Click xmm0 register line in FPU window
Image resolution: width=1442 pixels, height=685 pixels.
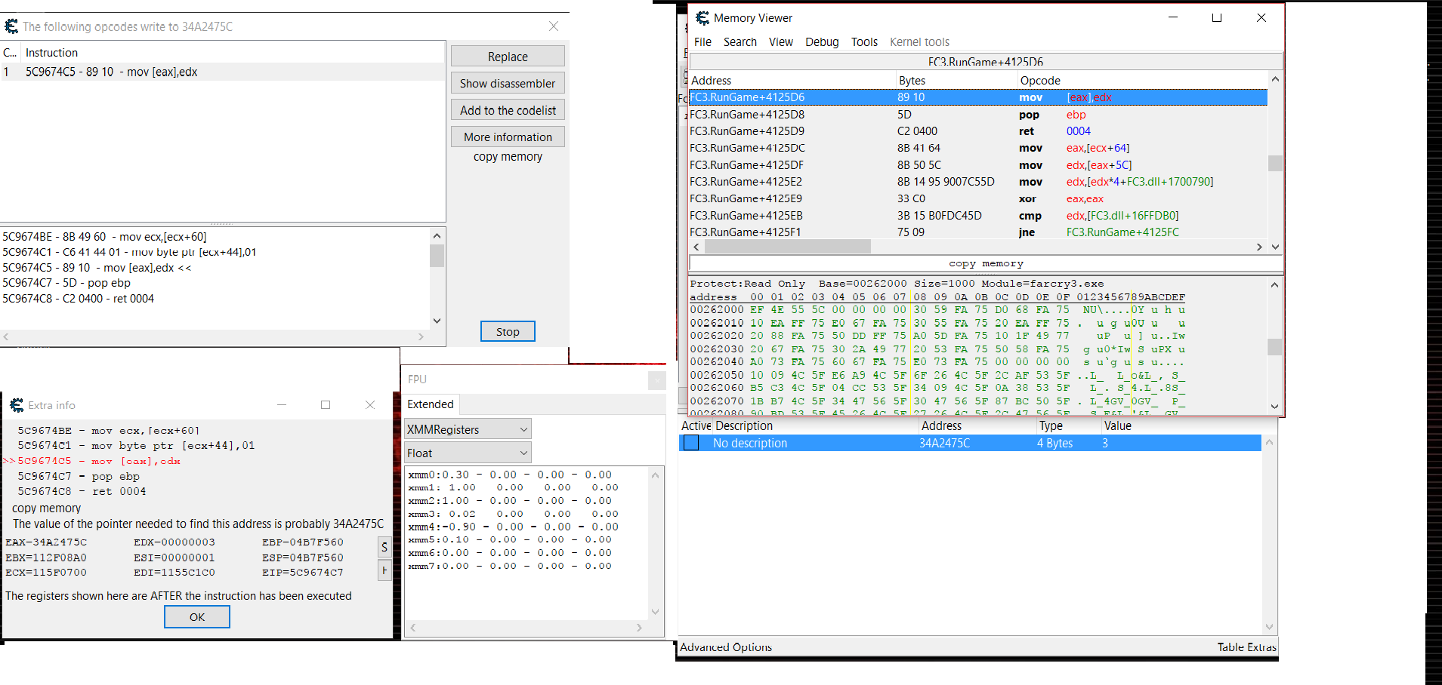510,475
